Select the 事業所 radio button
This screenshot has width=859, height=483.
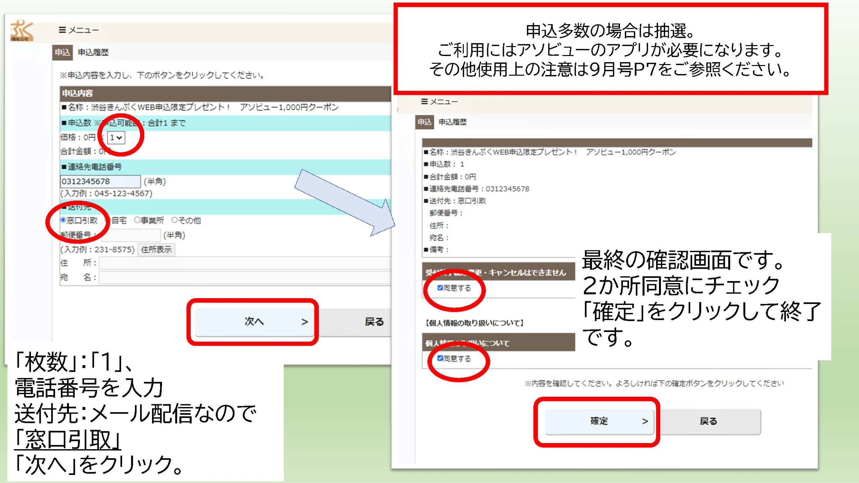coord(137,220)
